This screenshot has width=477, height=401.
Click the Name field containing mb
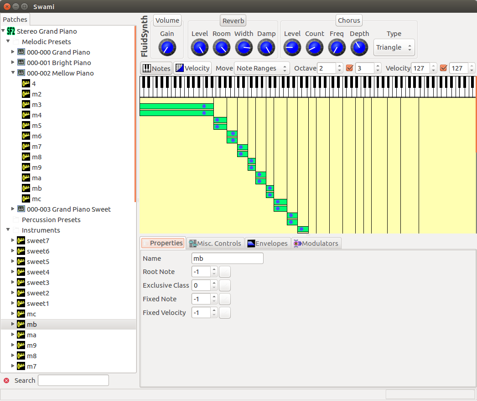pyautogui.click(x=227, y=259)
